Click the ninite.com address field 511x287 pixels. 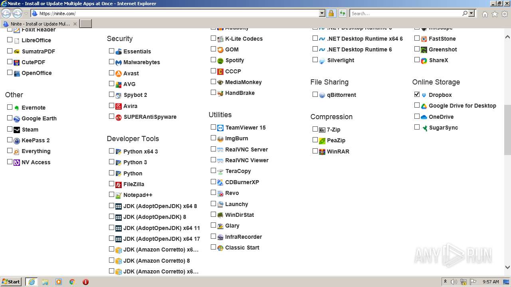pyautogui.click(x=174, y=13)
